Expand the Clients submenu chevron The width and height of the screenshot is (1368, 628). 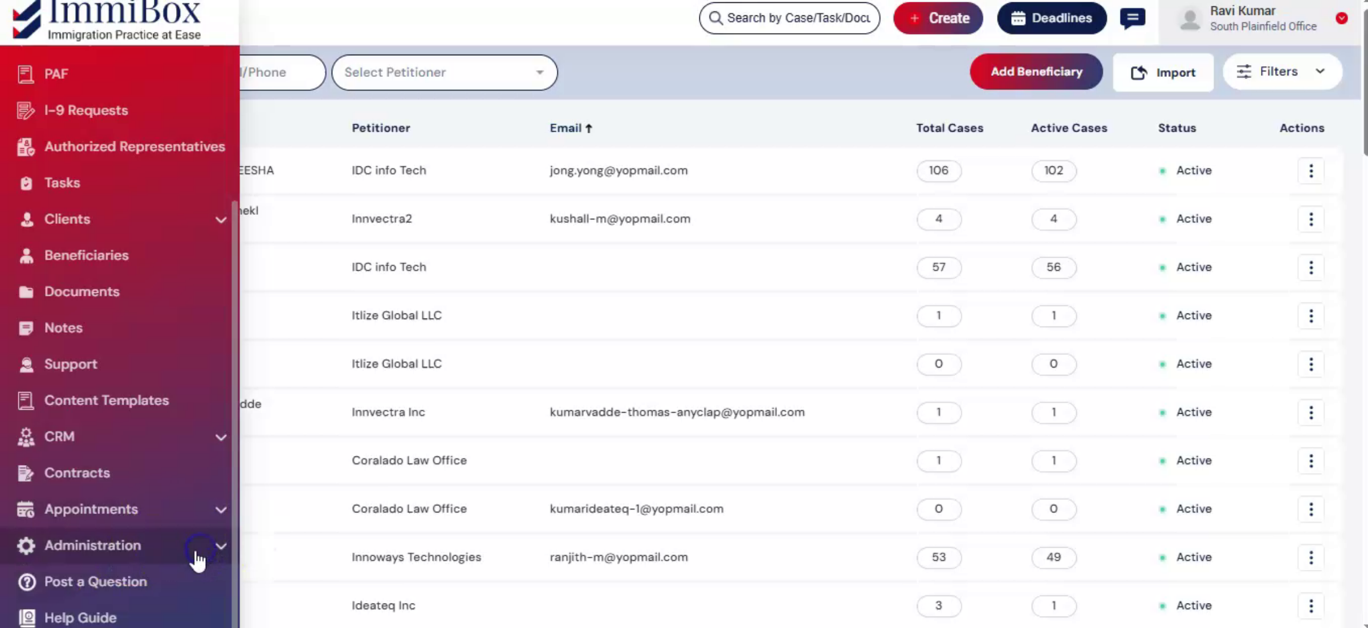221,220
